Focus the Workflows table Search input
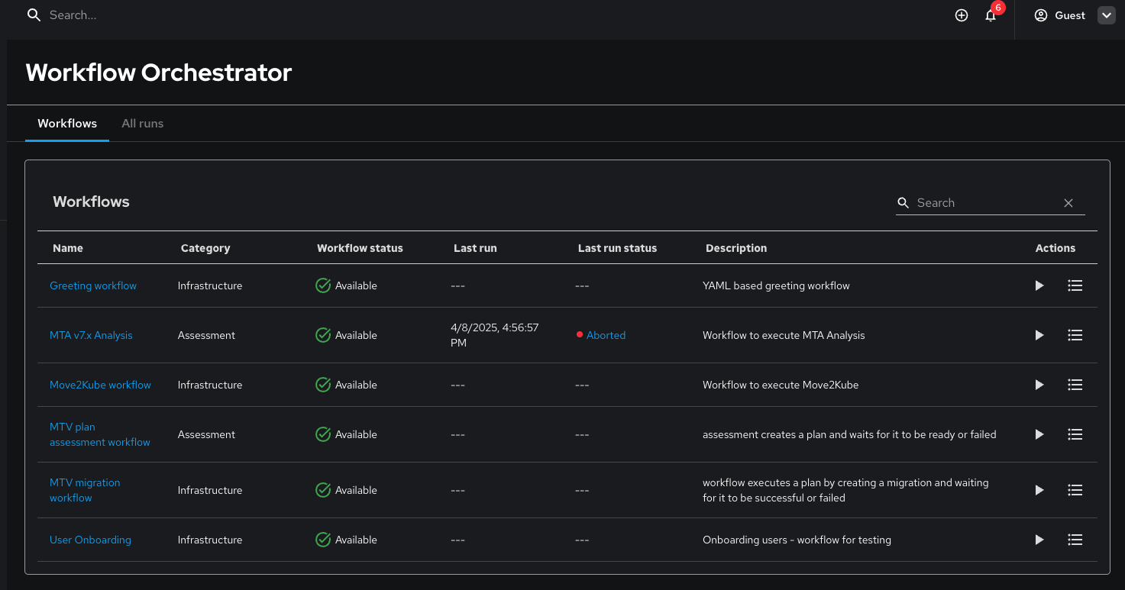Image resolution: width=1125 pixels, height=590 pixels. pyautogui.click(x=985, y=203)
